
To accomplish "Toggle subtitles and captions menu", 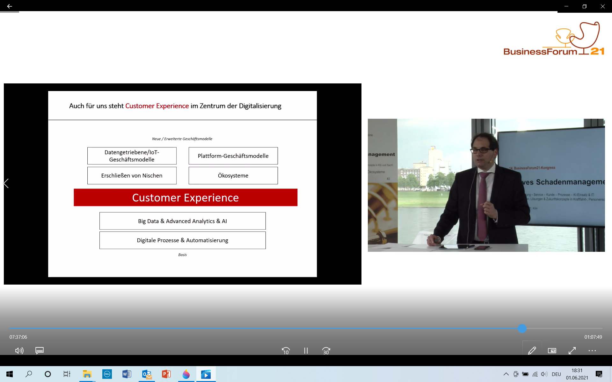I will (x=40, y=350).
